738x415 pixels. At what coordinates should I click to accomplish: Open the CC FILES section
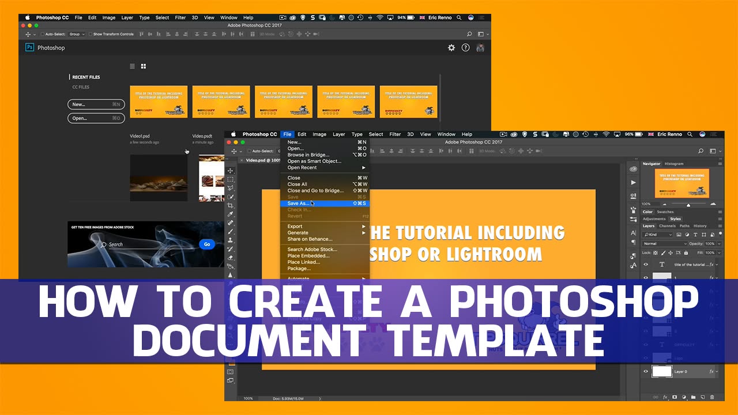click(81, 88)
